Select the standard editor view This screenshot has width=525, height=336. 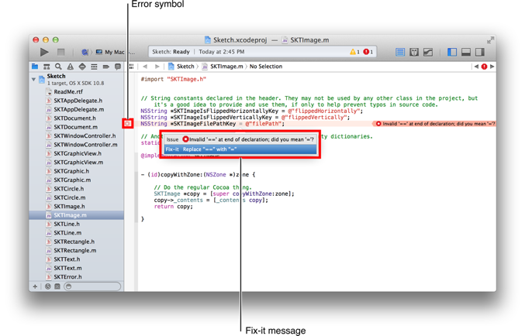click(x=400, y=52)
